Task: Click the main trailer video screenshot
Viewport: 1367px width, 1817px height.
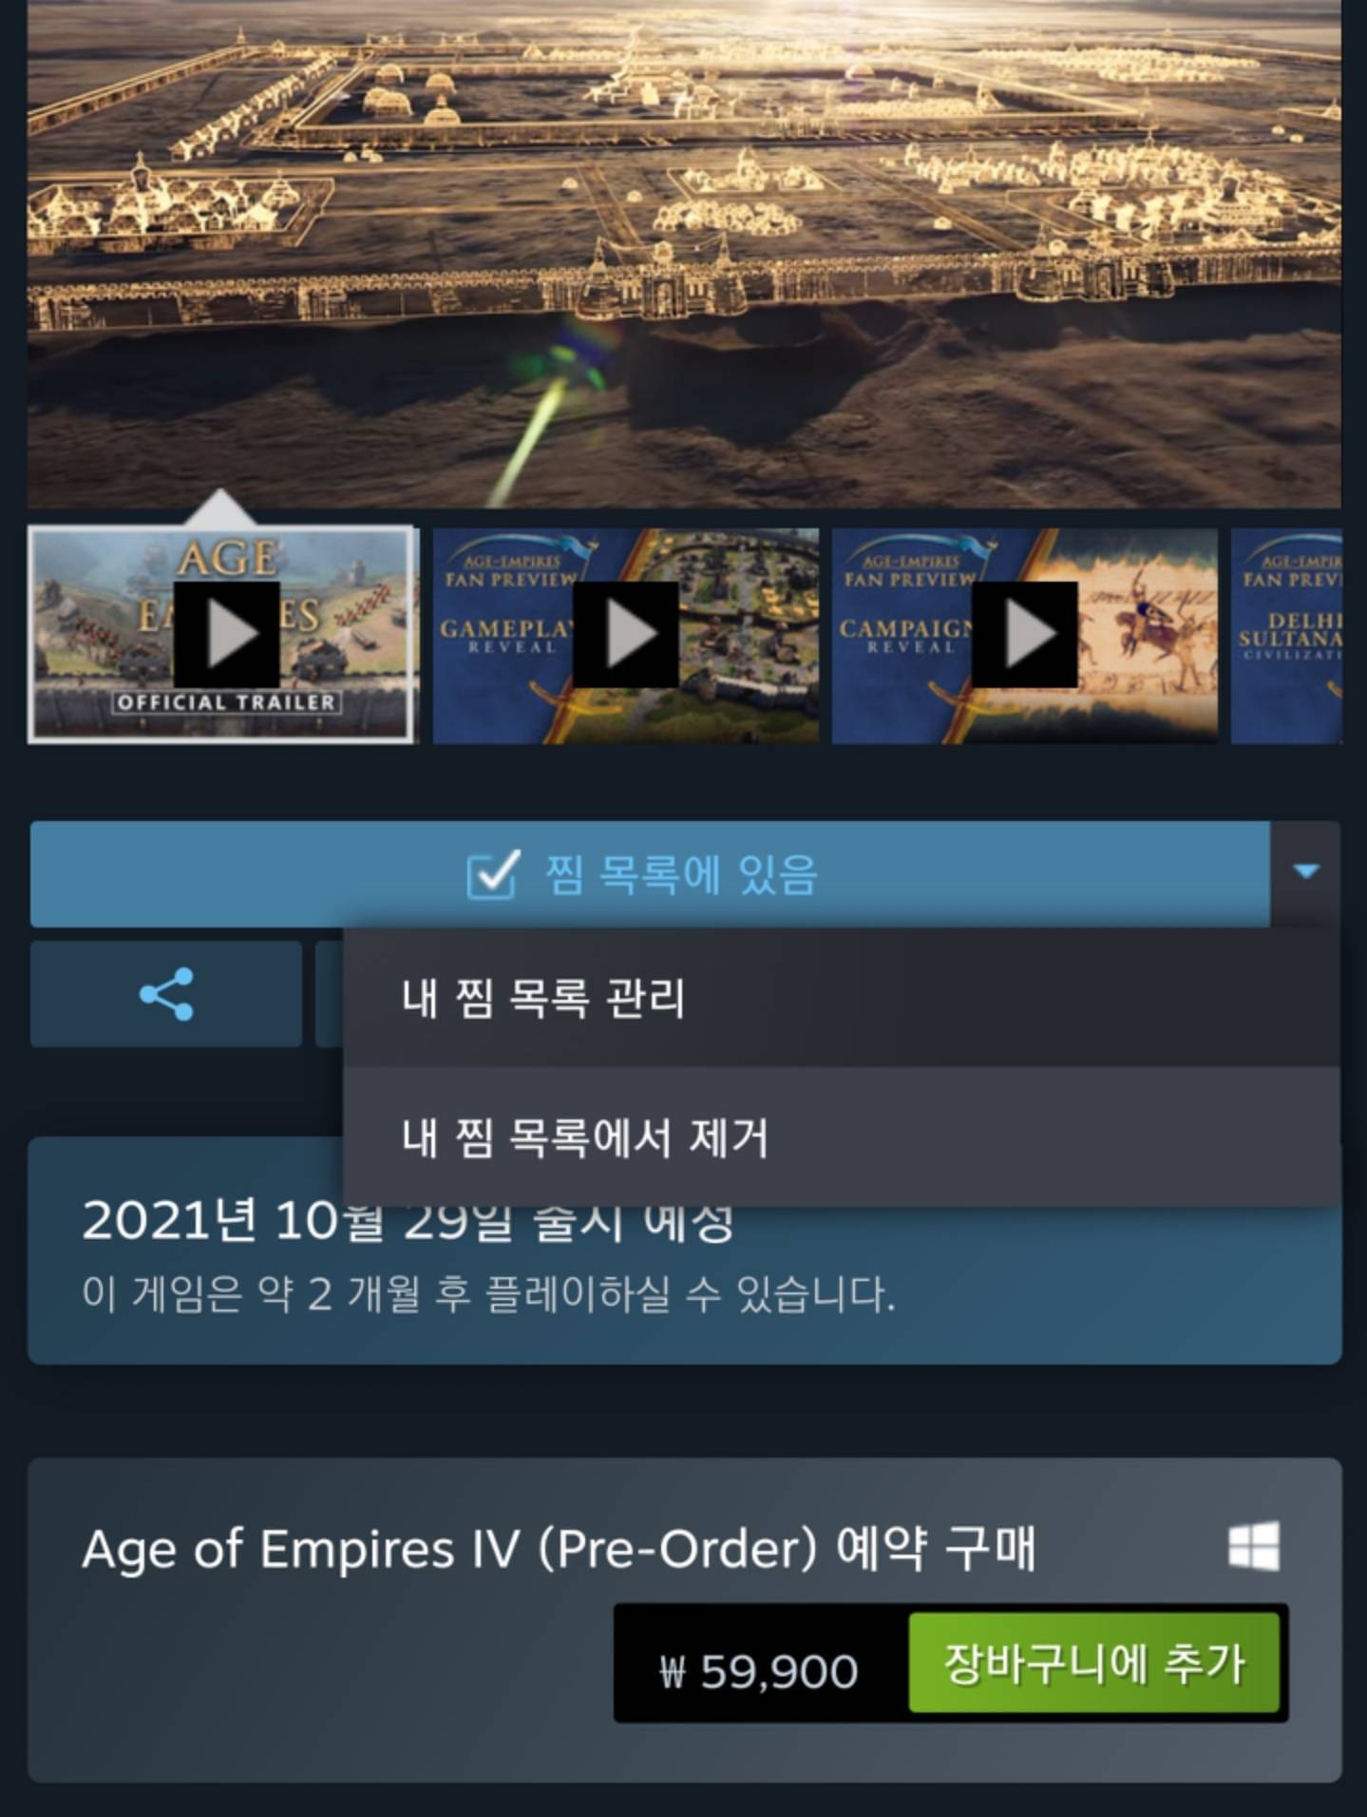Action: [684, 253]
